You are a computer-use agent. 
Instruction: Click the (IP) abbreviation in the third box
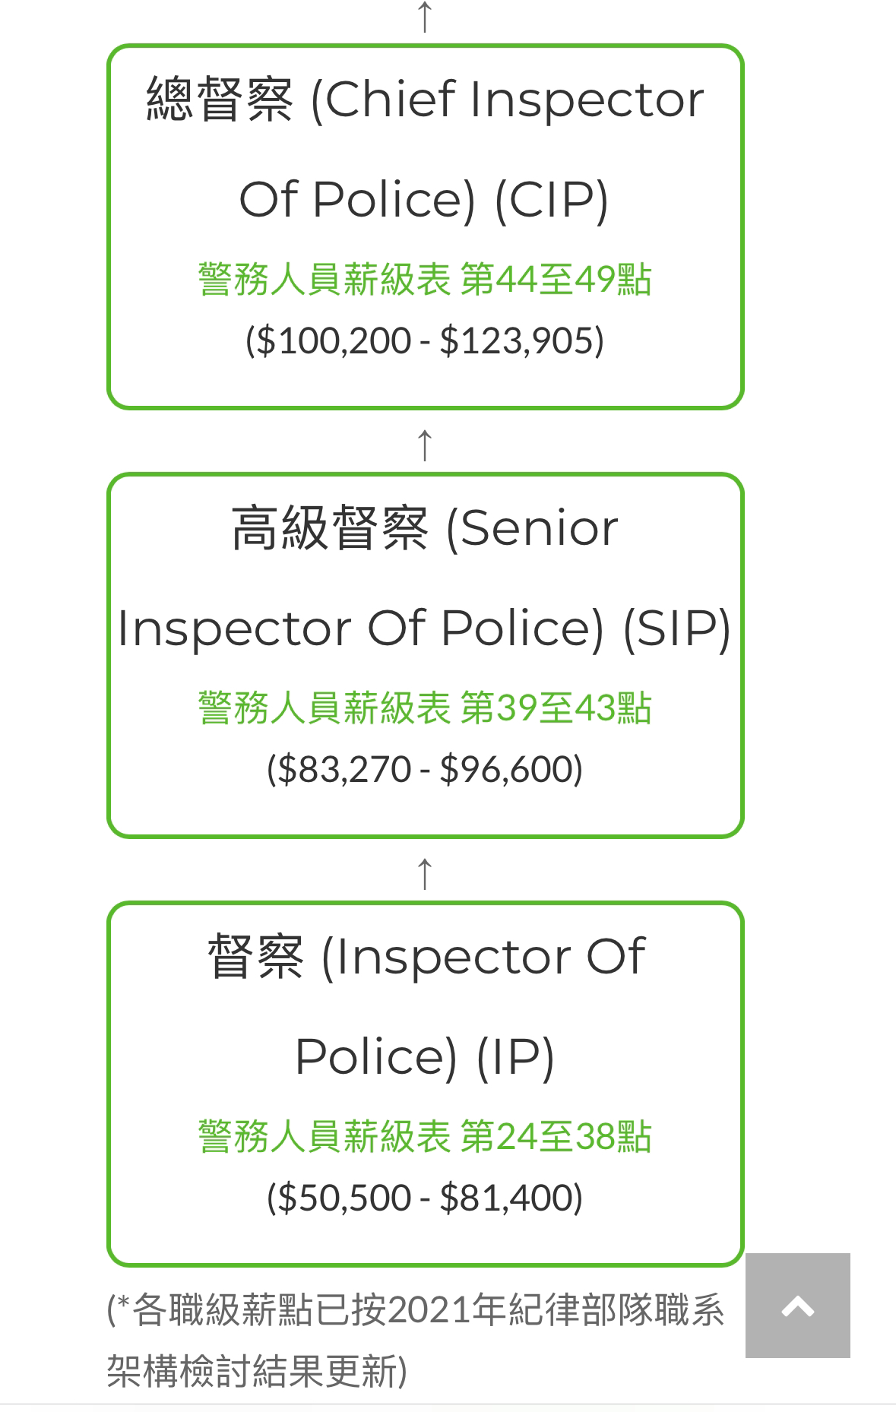tap(515, 1057)
